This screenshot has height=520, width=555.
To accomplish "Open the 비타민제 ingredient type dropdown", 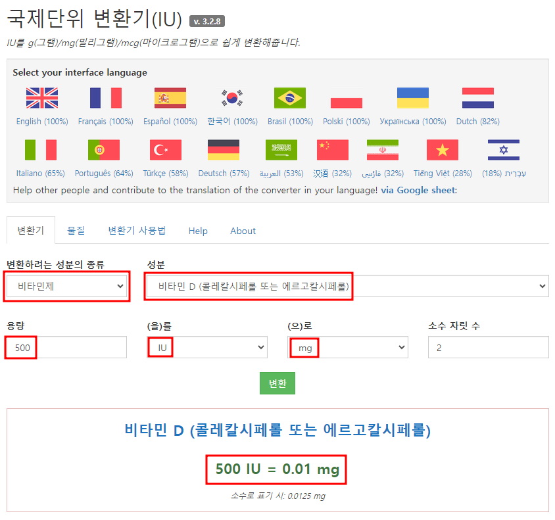I will pyautogui.click(x=66, y=286).
